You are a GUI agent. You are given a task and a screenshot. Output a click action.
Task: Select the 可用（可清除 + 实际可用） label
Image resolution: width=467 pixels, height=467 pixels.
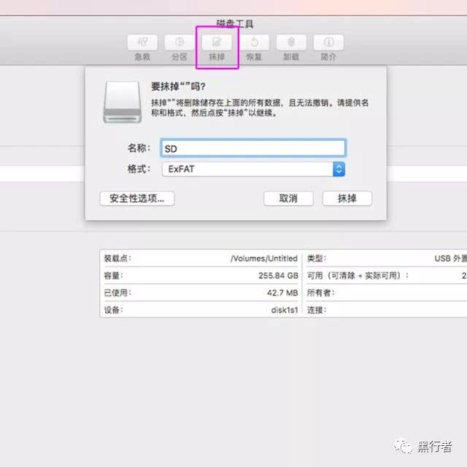[358, 276]
